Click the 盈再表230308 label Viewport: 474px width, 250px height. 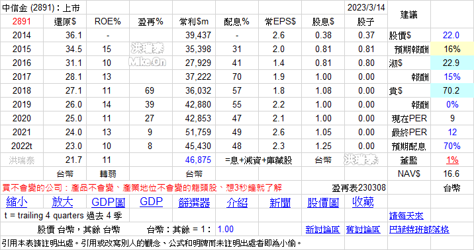tap(359, 188)
